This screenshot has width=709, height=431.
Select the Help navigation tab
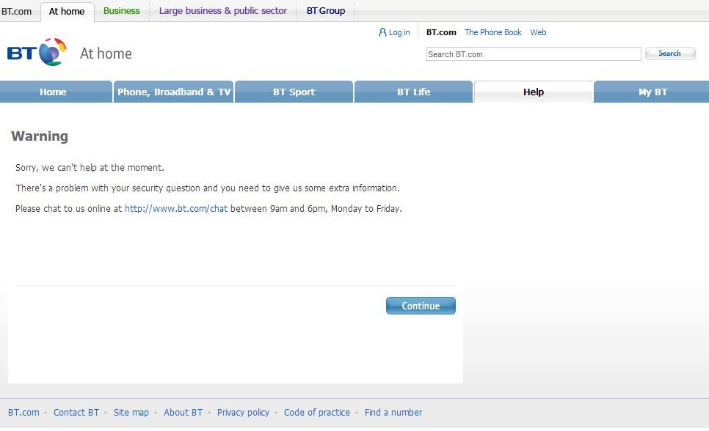point(533,92)
